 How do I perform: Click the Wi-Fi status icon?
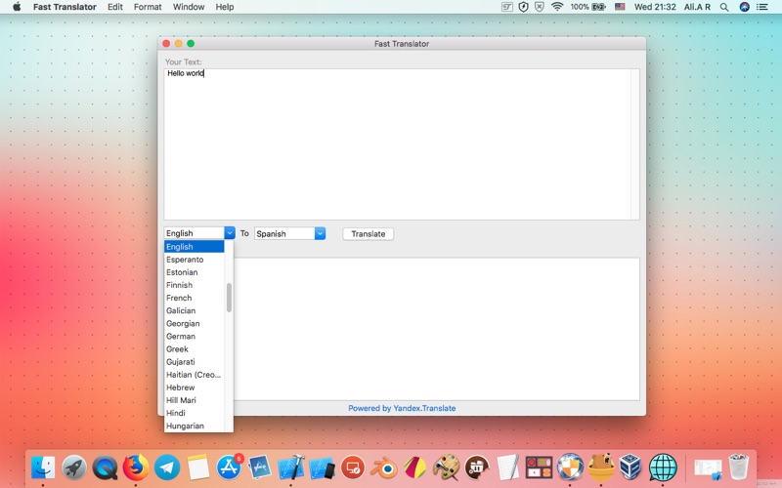click(x=557, y=7)
